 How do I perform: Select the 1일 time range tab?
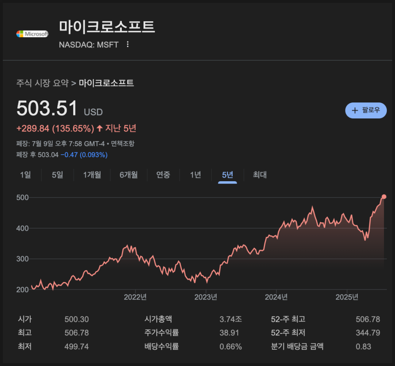25,175
